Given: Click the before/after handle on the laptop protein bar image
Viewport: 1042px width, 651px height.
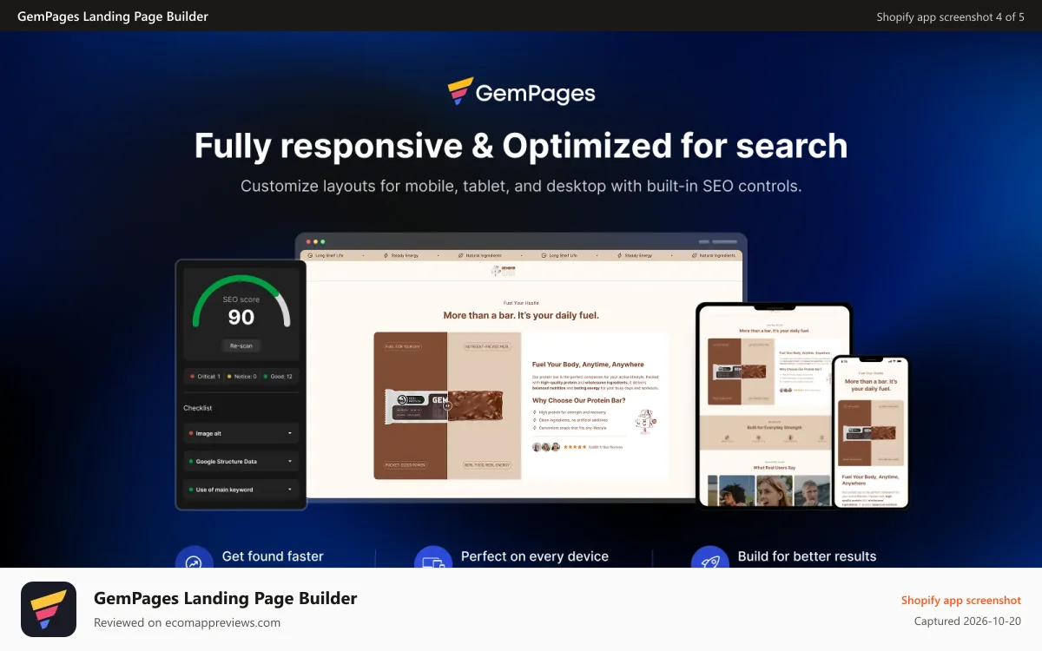Looking at the screenshot, I should coord(447,404).
